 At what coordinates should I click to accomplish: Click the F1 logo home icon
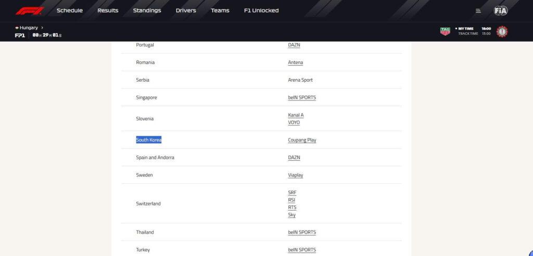[x=30, y=11]
